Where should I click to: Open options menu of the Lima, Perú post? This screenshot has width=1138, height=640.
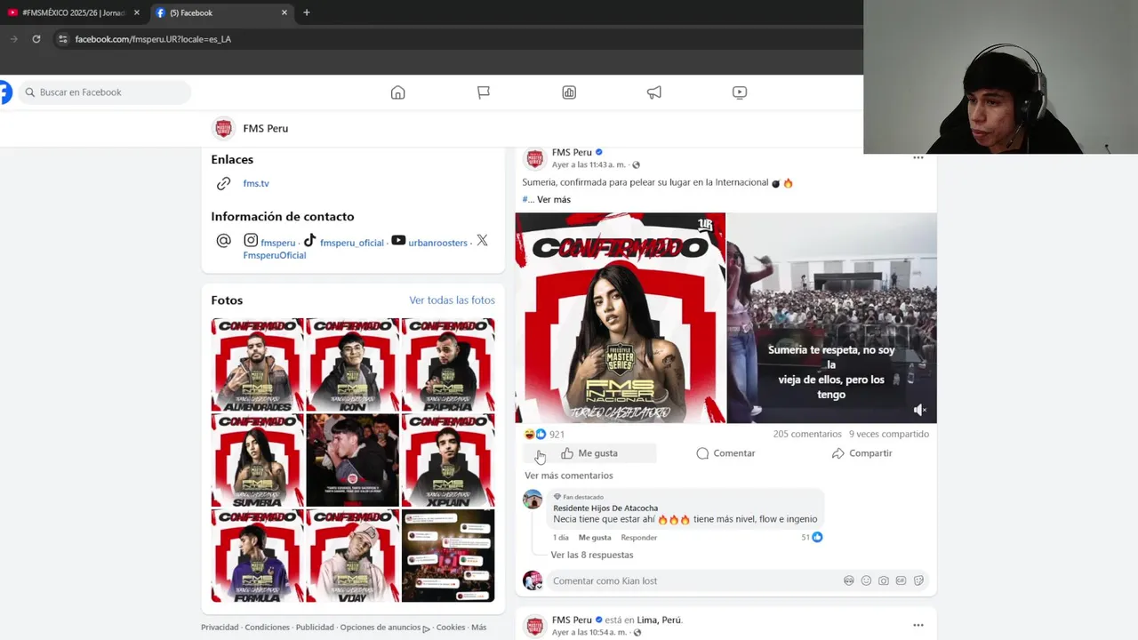[918, 625]
